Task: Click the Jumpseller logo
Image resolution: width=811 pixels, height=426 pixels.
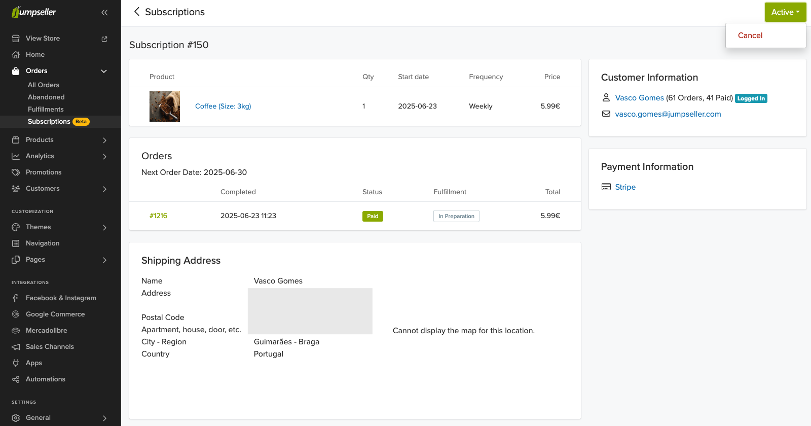Action: (x=34, y=12)
